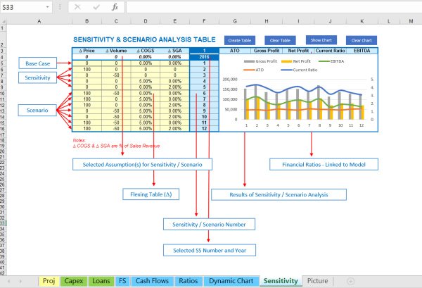Open the Cash Flows sheet tab
Viewport: 422px width, 288px height.
click(x=151, y=280)
